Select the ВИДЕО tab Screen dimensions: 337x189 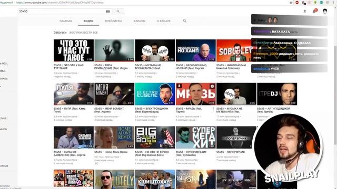(88, 21)
